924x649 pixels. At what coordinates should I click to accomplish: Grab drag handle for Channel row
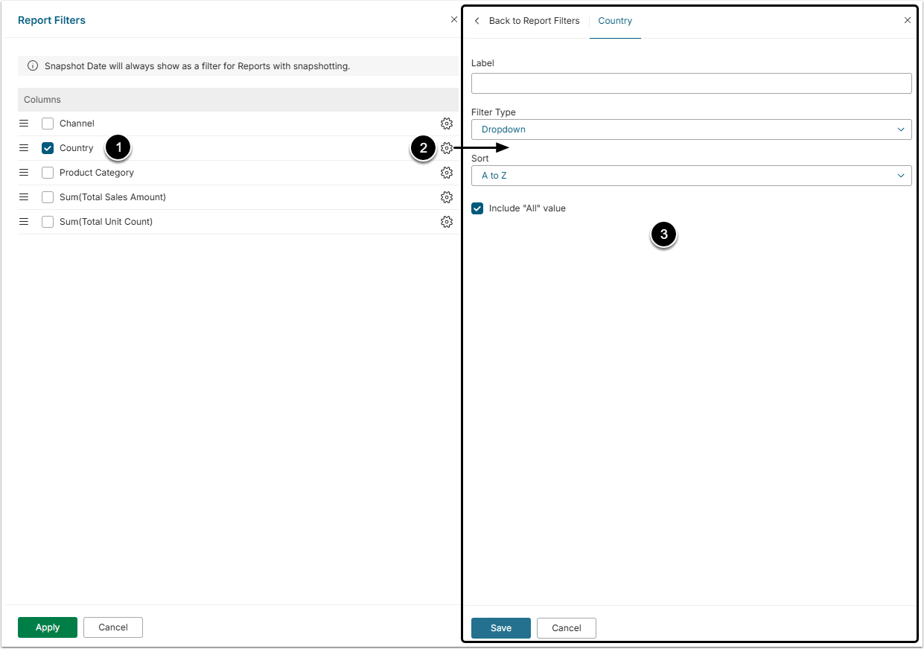[x=24, y=124]
